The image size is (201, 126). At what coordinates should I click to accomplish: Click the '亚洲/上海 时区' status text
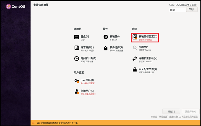pos(87,61)
